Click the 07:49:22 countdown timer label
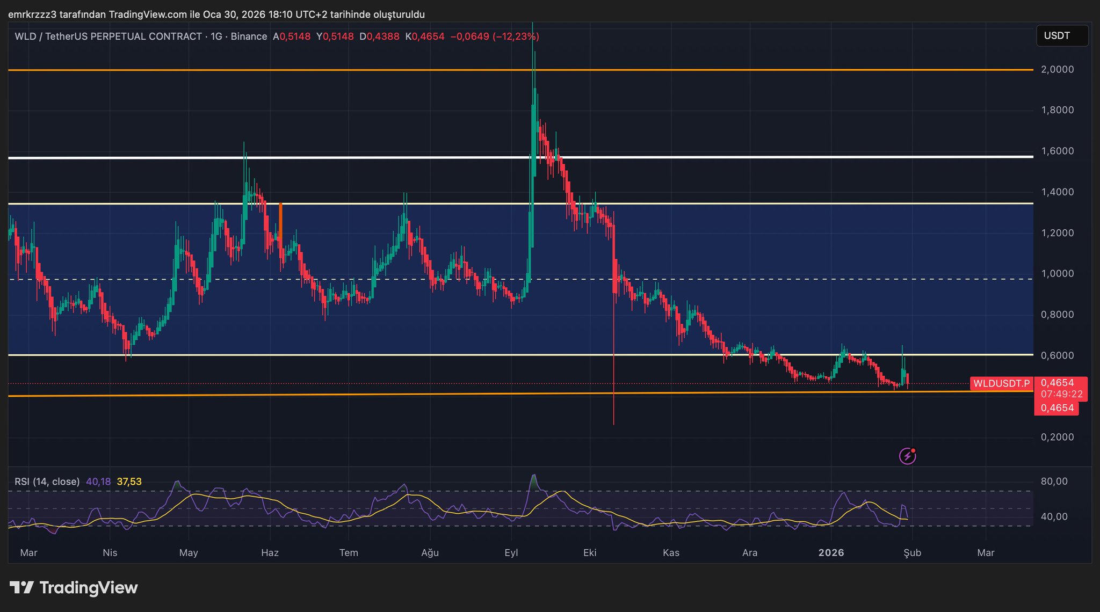The image size is (1100, 612). point(1061,394)
